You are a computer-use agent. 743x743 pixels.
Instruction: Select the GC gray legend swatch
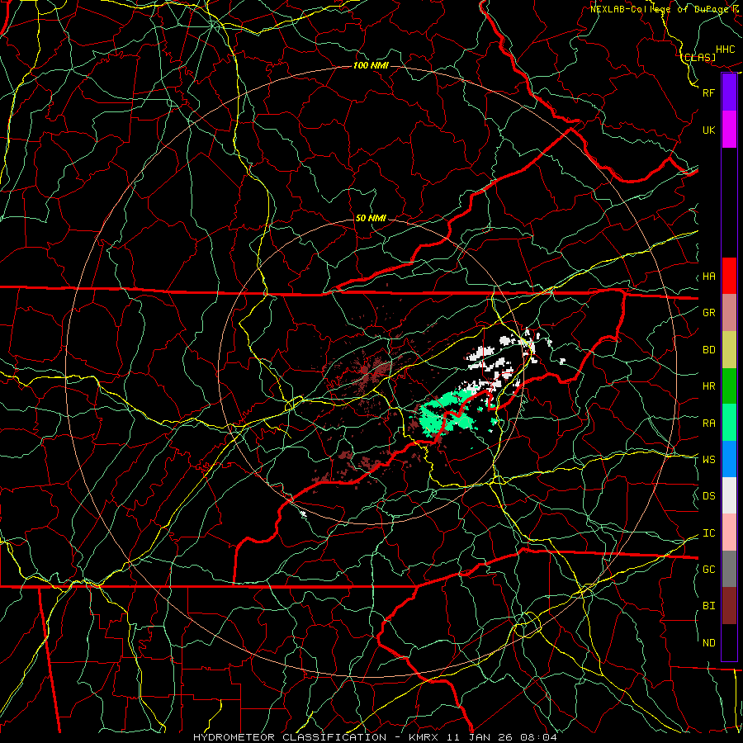pos(729,569)
